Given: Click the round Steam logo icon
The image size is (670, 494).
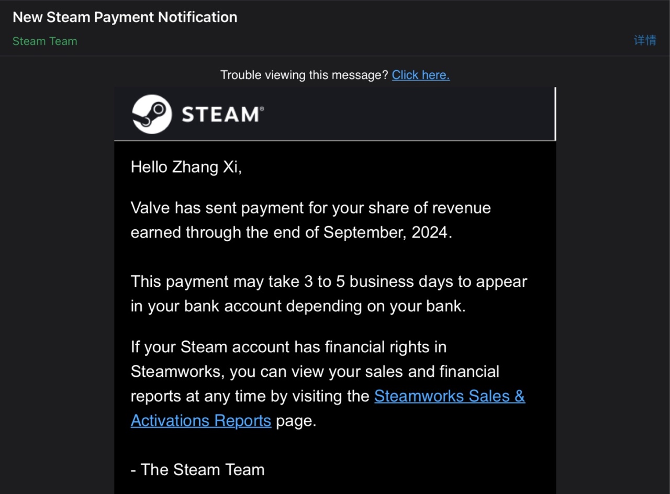Looking at the screenshot, I should point(152,114).
